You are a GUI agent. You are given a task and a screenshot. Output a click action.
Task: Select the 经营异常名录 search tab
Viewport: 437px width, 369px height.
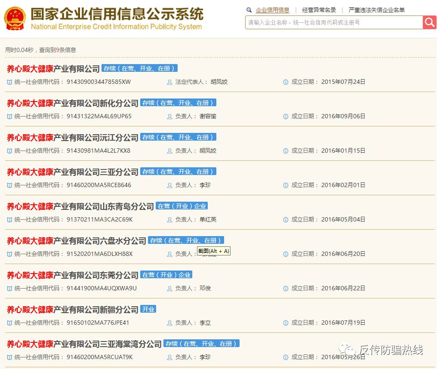319,10
